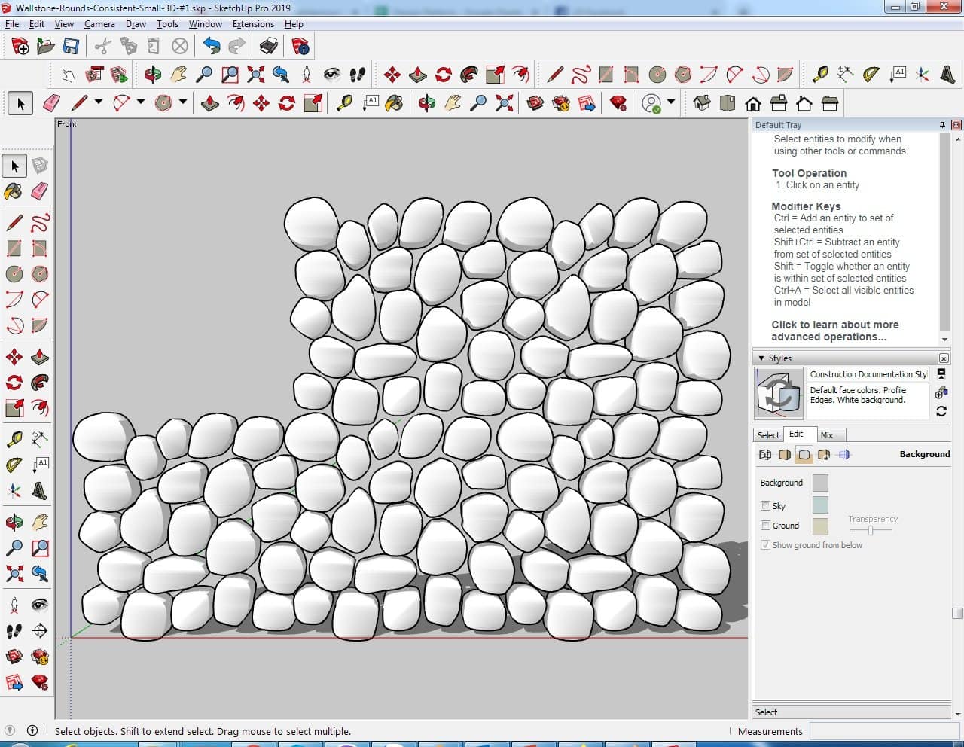This screenshot has height=747, width=964.
Task: Click the Save file icon
Action: (71, 47)
